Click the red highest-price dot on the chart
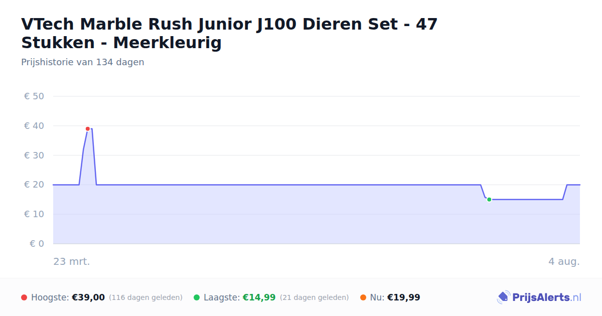Screen dimensions: 602x316 [x=88, y=129]
